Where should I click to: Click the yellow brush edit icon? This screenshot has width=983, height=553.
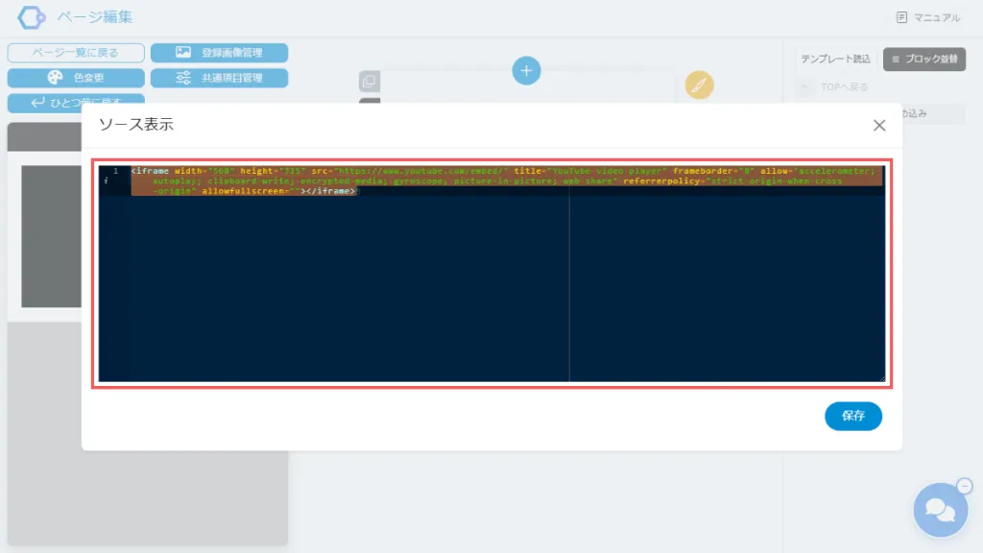699,84
